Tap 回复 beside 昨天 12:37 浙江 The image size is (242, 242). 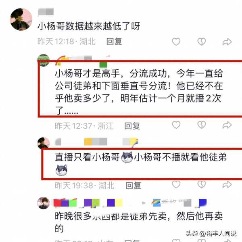[132, 126]
